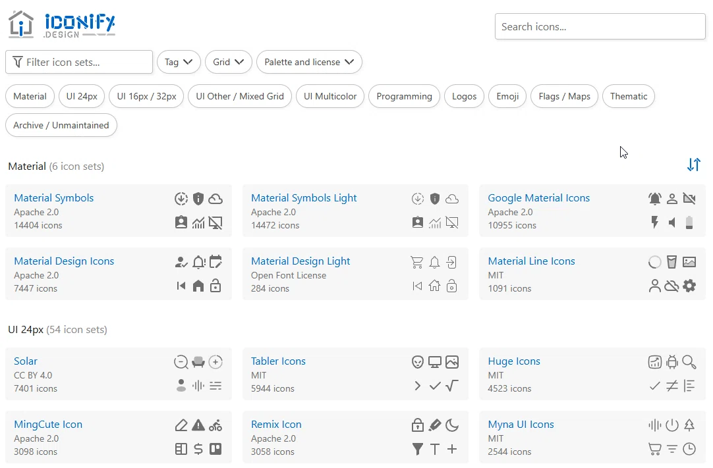Filter by the Emoji category

pyautogui.click(x=507, y=96)
